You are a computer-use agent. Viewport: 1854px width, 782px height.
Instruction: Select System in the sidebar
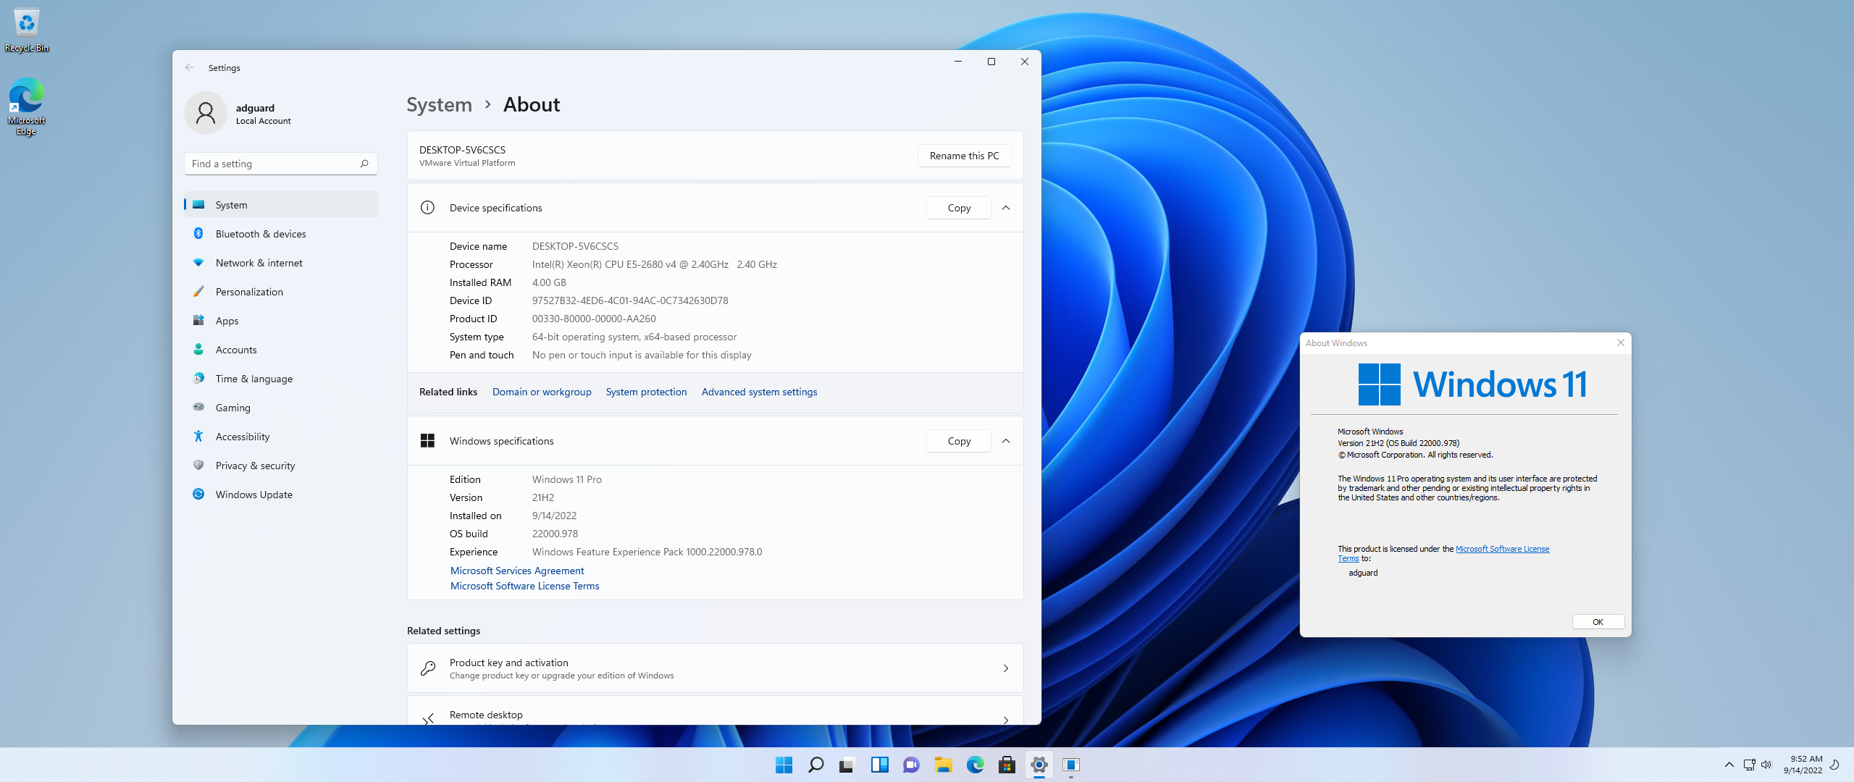pos(281,205)
